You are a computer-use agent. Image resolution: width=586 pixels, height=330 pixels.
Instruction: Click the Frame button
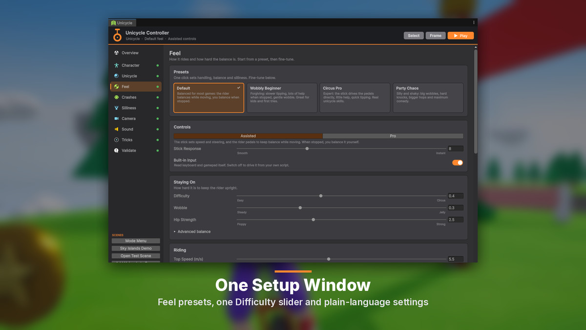(436, 36)
